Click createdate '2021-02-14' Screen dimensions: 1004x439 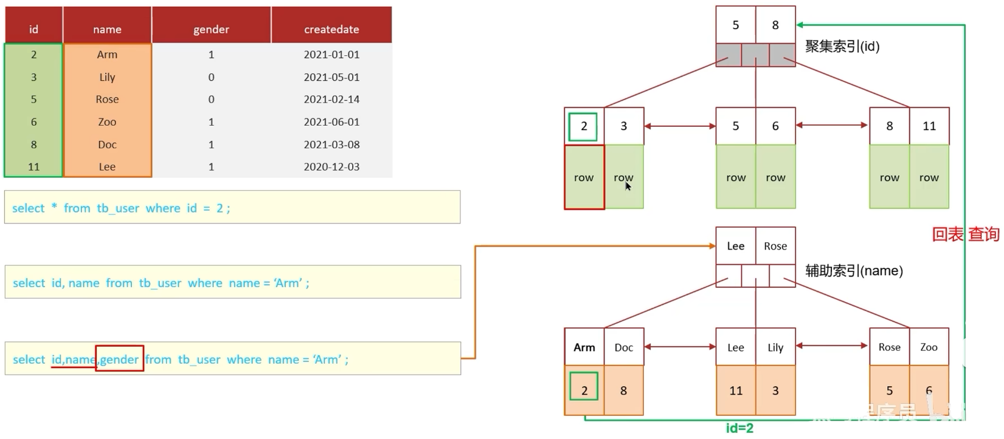pyautogui.click(x=331, y=99)
